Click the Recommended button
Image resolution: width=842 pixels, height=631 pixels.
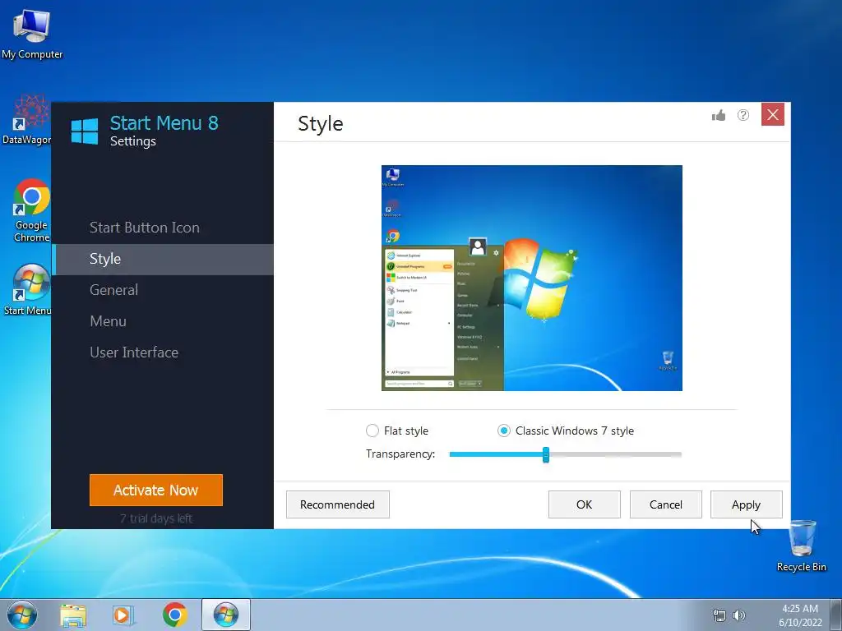338,504
